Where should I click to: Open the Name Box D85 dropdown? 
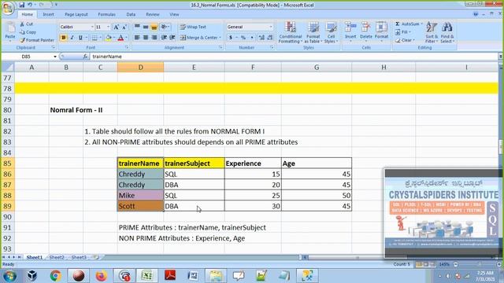coord(55,57)
